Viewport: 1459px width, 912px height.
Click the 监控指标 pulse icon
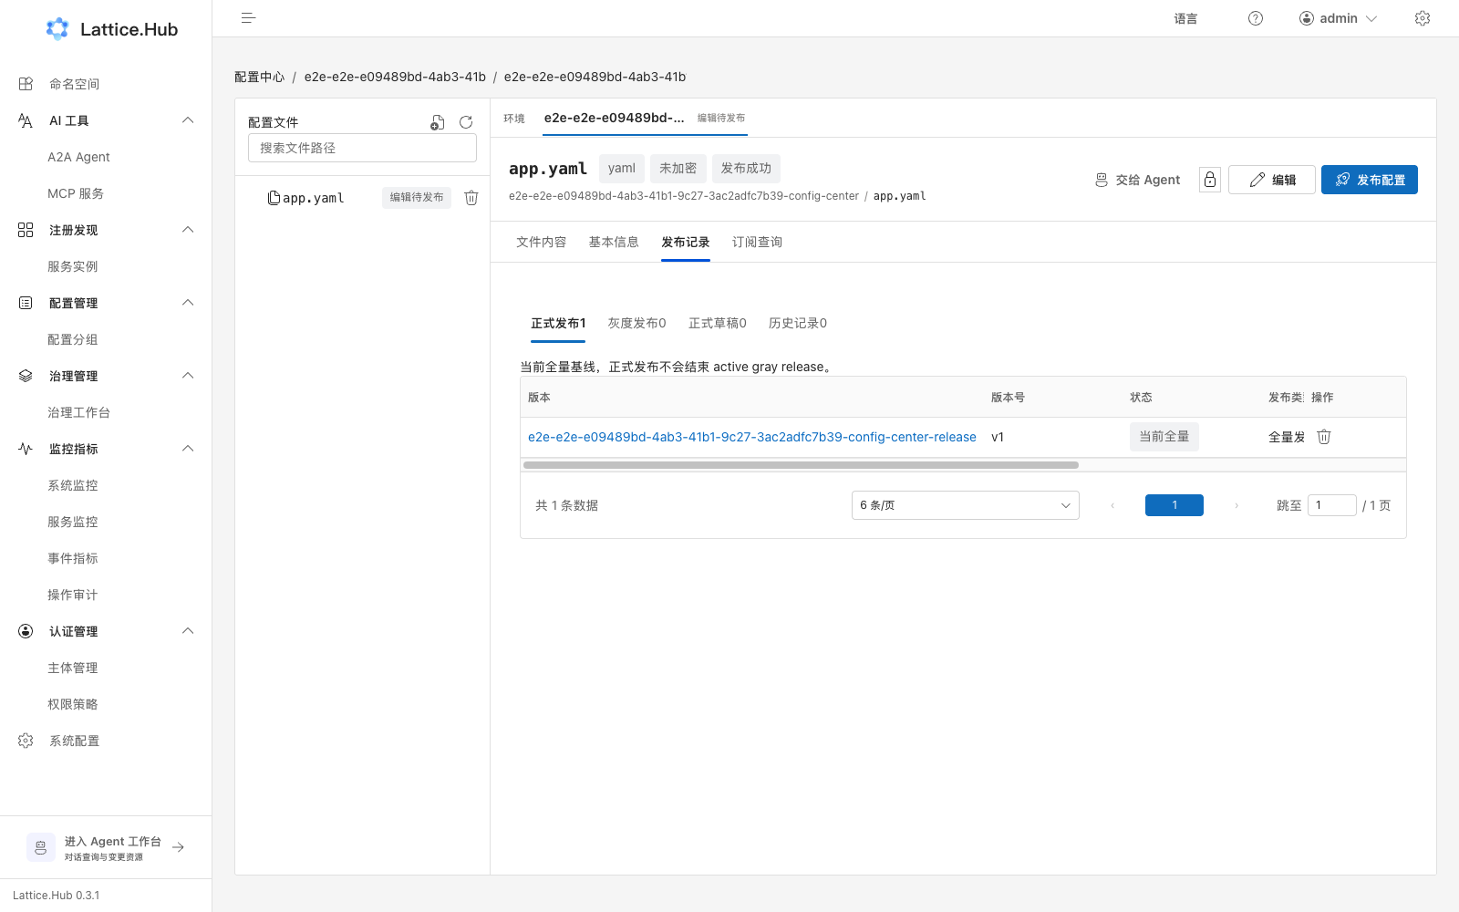click(26, 449)
